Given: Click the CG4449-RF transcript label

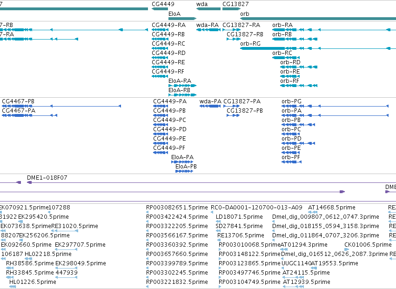Looking at the screenshot, I should [x=168, y=72].
